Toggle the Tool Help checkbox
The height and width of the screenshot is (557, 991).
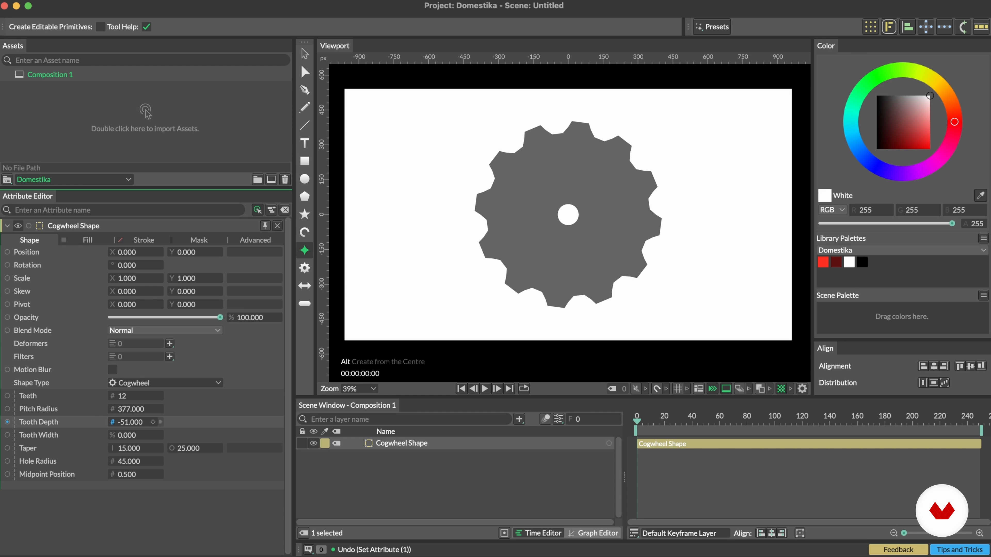coord(146,27)
